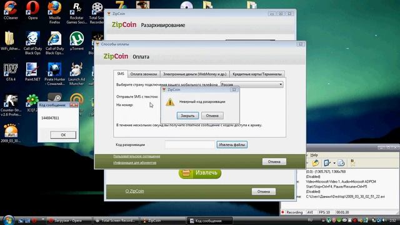Click the code text 1446947811
Image resolution: width=400 pixels, height=225 pixels.
click(x=50, y=118)
